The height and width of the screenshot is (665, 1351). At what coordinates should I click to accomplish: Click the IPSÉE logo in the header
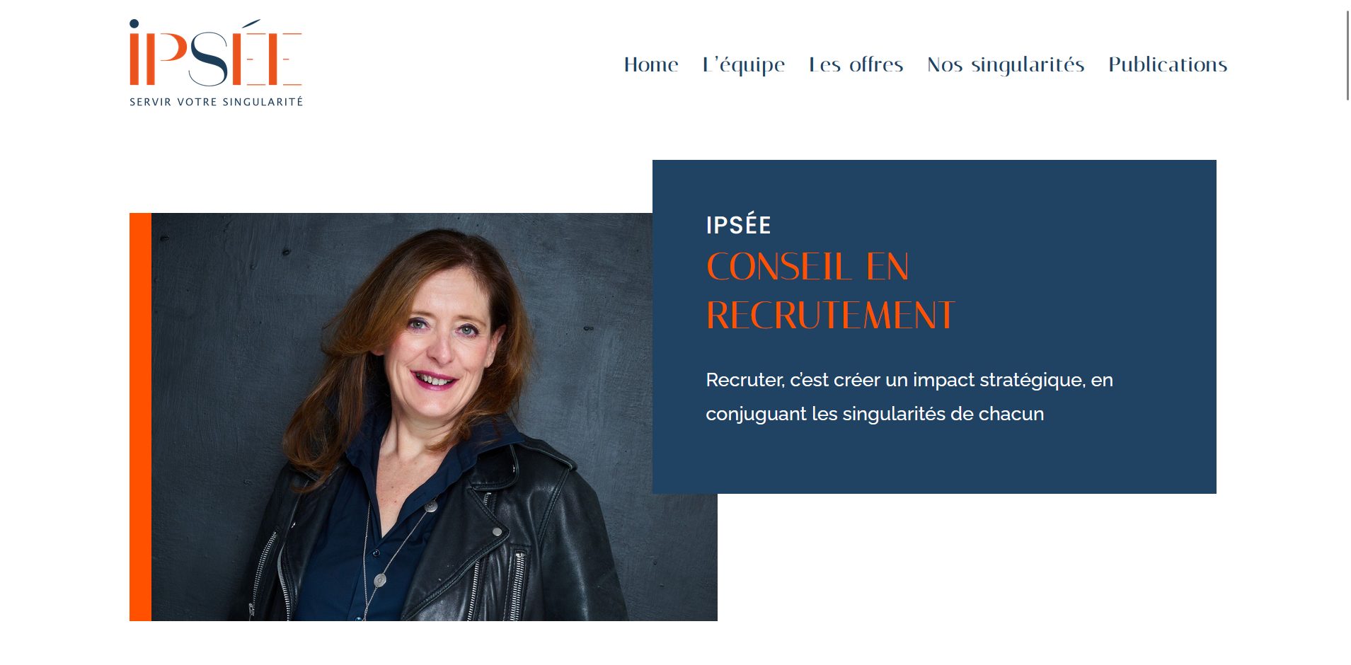pos(216,62)
